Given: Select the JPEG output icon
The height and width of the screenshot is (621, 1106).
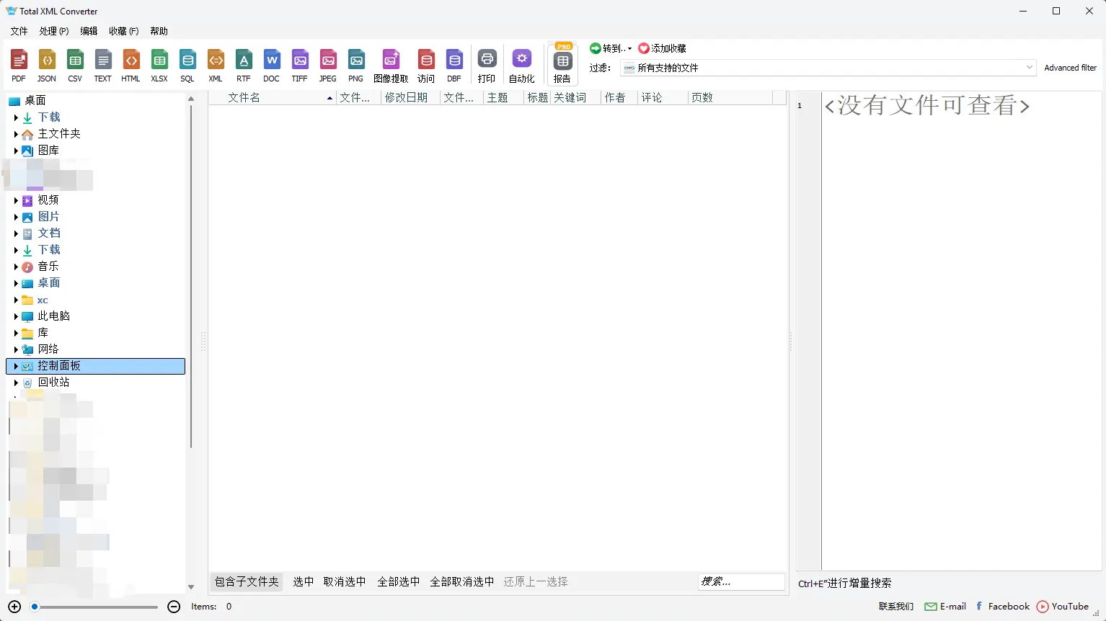Looking at the screenshot, I should [x=328, y=66].
